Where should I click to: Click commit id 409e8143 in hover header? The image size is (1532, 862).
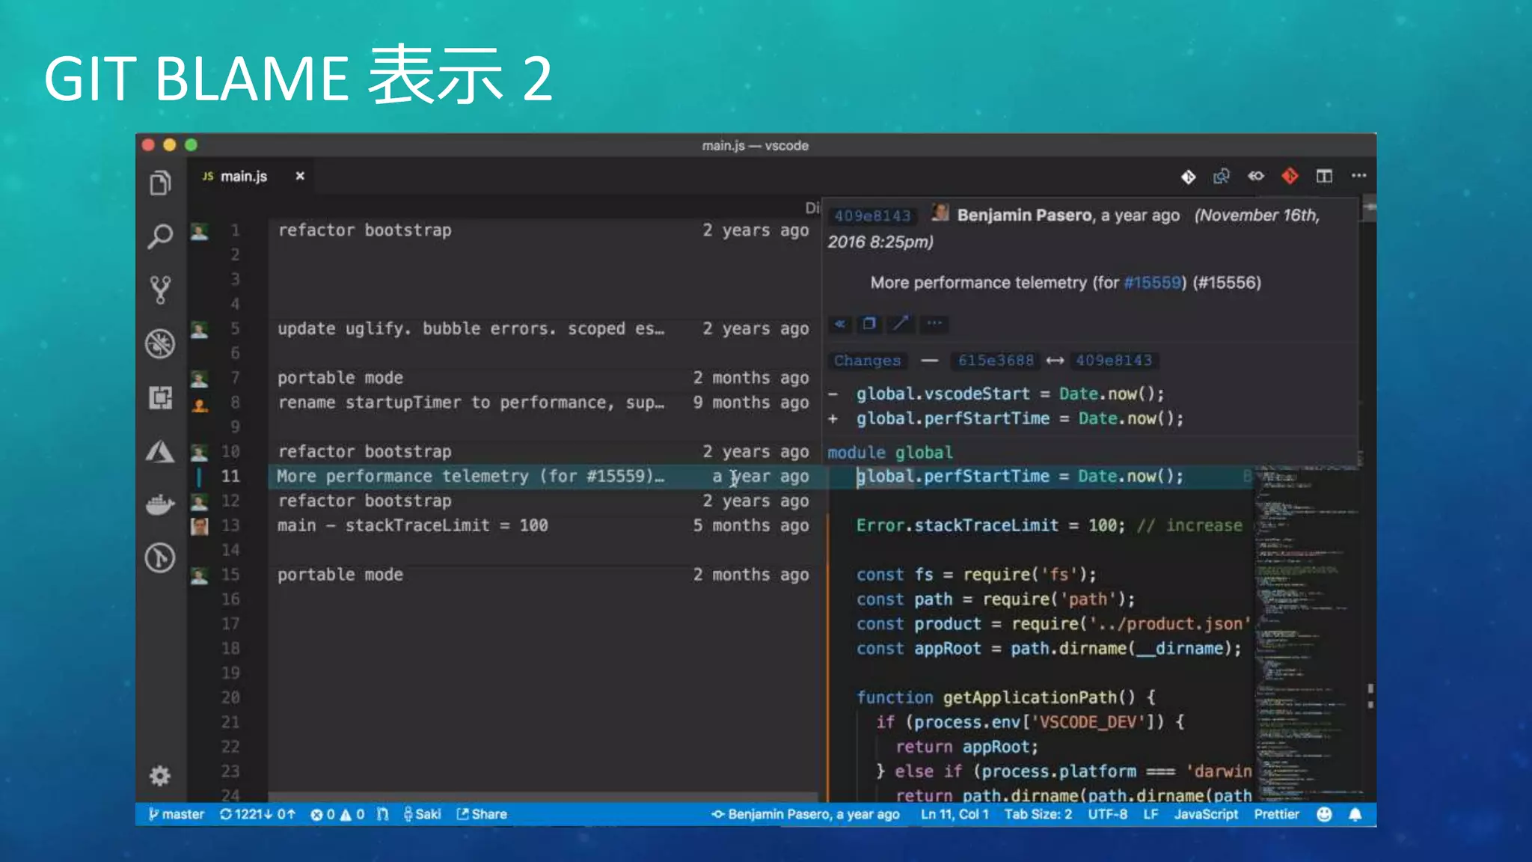[872, 216]
